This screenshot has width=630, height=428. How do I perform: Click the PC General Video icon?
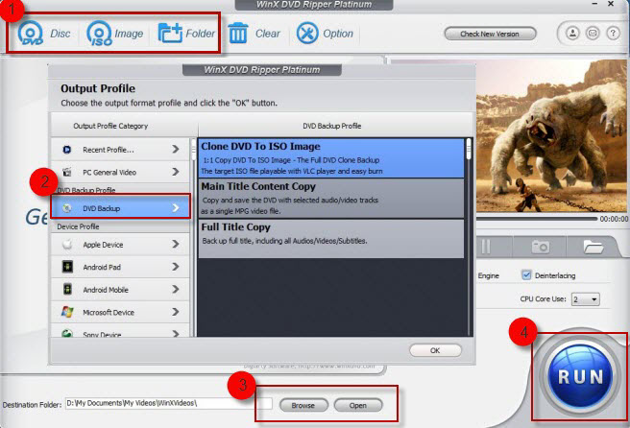[67, 172]
